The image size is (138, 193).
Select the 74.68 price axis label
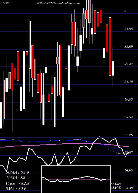pyautogui.click(x=129, y=170)
